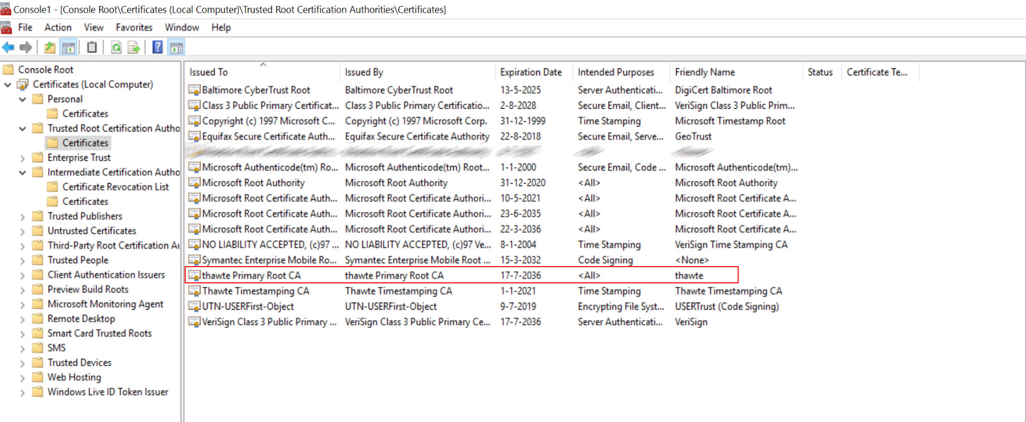The width and height of the screenshot is (1026, 422).
Task: Open the Help menu
Action: click(x=221, y=27)
